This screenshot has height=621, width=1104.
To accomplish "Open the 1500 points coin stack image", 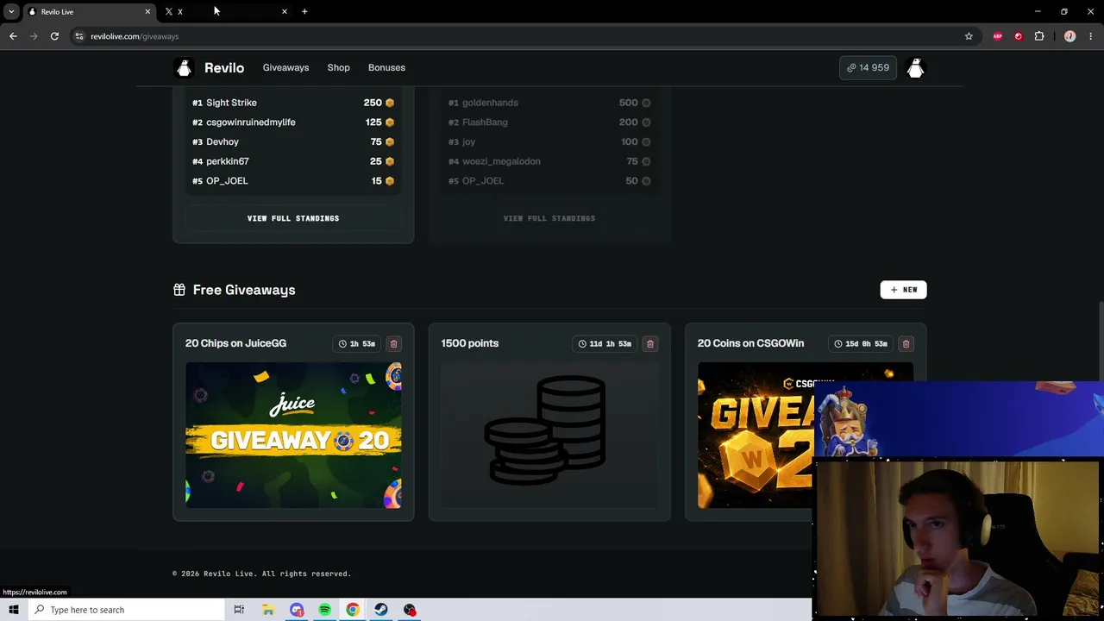I will (x=549, y=436).
